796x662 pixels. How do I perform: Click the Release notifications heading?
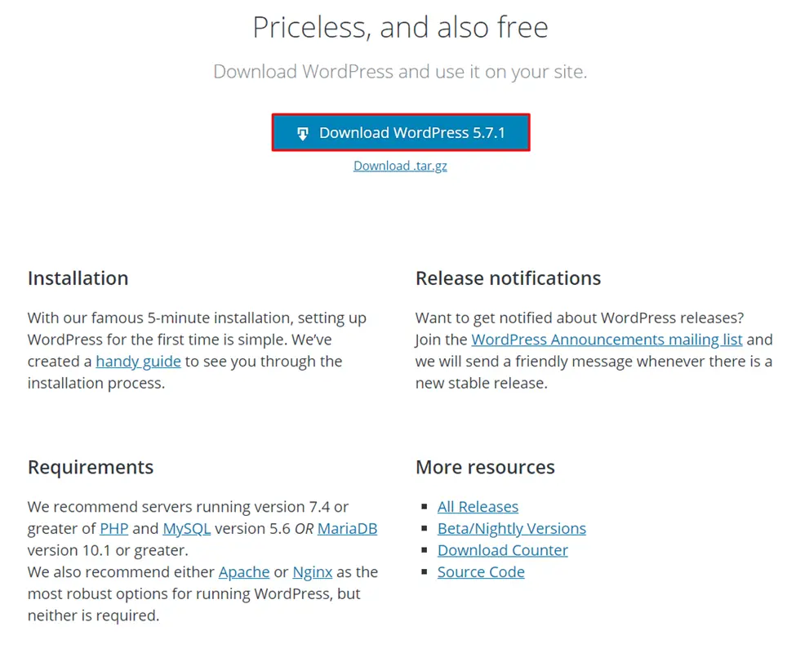(508, 278)
